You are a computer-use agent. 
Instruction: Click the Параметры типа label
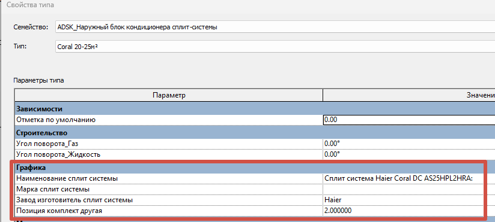[38, 81]
